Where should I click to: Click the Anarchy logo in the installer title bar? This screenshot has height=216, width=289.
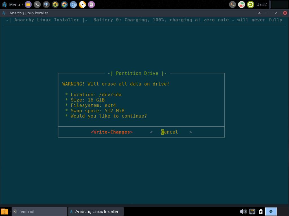(4, 13)
